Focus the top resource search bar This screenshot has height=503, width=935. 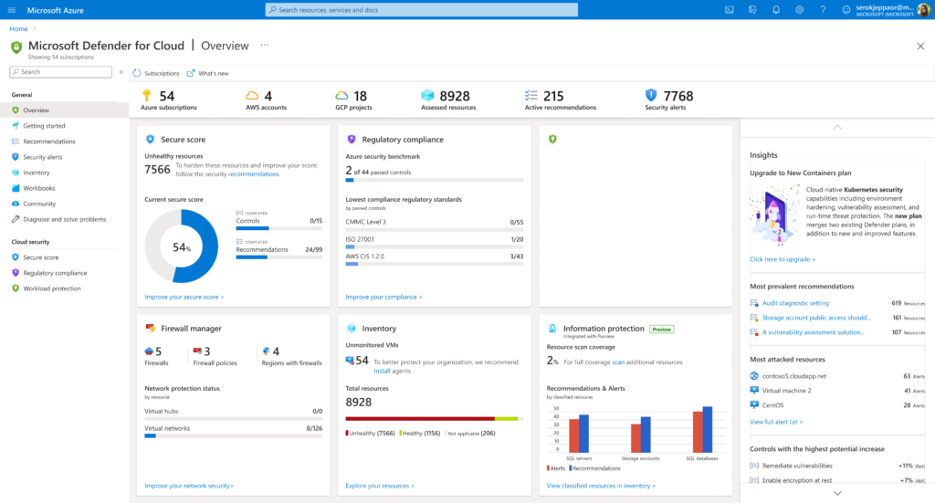(422, 9)
